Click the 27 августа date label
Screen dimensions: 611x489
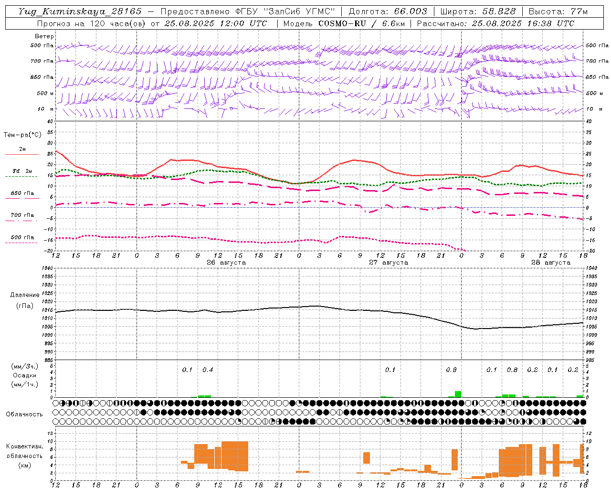pyautogui.click(x=389, y=263)
